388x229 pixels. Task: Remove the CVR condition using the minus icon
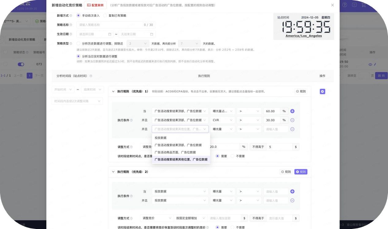(x=292, y=120)
